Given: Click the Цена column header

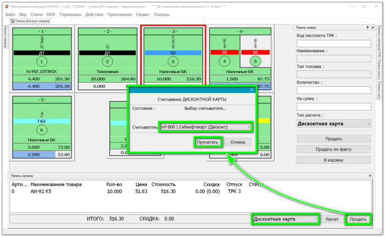Looking at the screenshot, I should click(141, 184).
